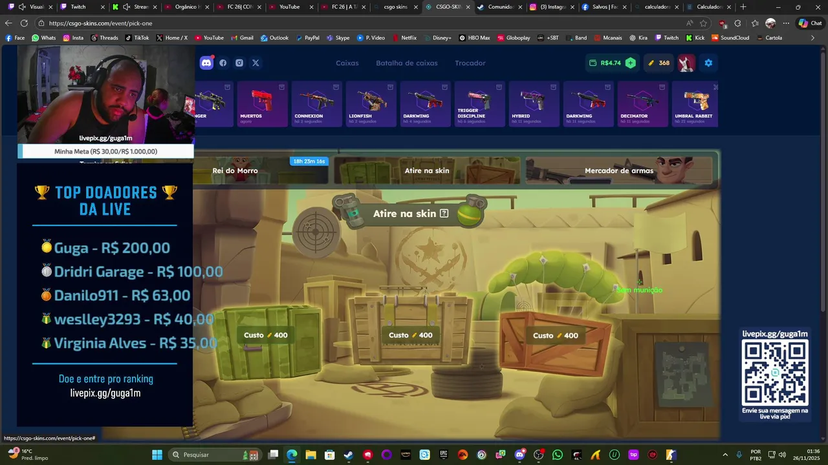This screenshot has width=828, height=465.
Task: Open the Batalha de caixas menu
Action: 407,63
